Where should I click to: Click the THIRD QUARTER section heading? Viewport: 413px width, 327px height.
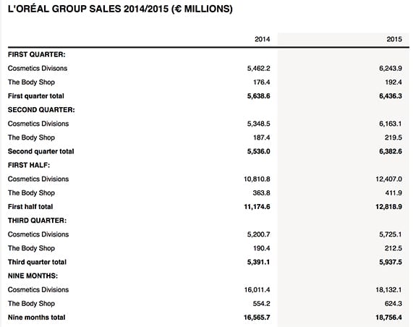point(37,221)
